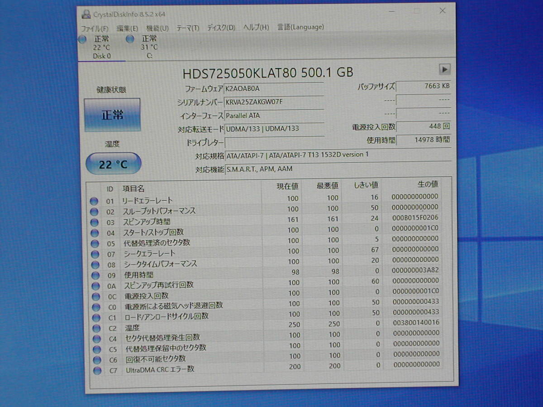Screen dimensions: 543x407
Task: Click the ID column header
Action: [x=110, y=189]
